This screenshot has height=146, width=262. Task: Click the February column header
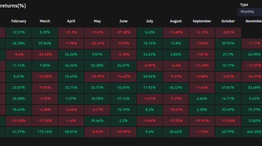pyautogui.click(x=19, y=21)
